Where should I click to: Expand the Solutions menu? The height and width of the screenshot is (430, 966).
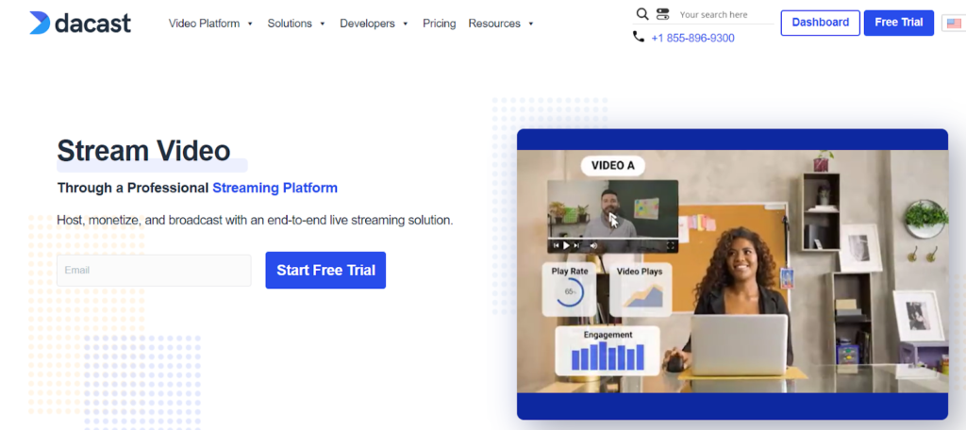(x=296, y=24)
